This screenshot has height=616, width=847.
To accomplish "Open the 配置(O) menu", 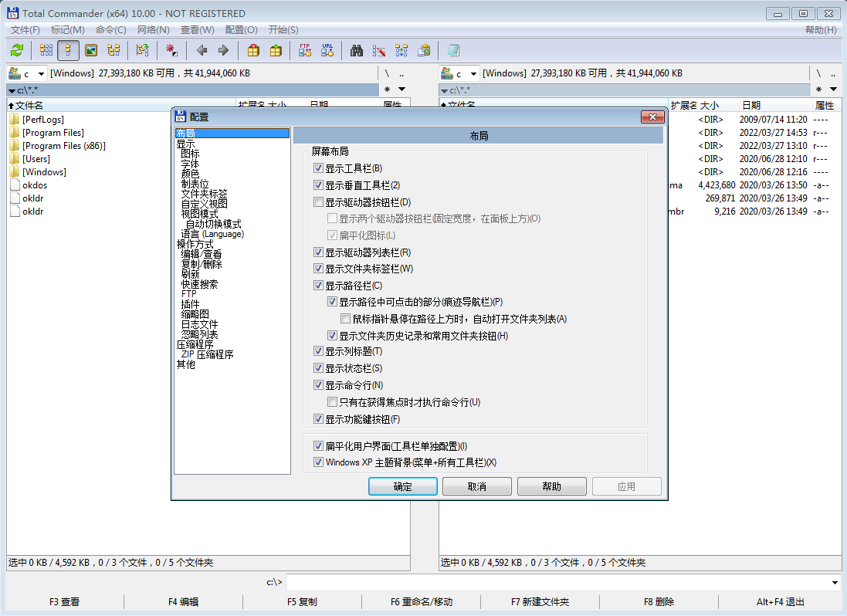I will click(x=241, y=30).
